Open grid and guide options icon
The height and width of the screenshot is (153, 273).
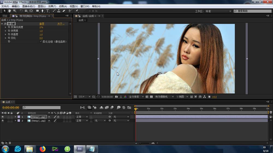(x=93, y=97)
